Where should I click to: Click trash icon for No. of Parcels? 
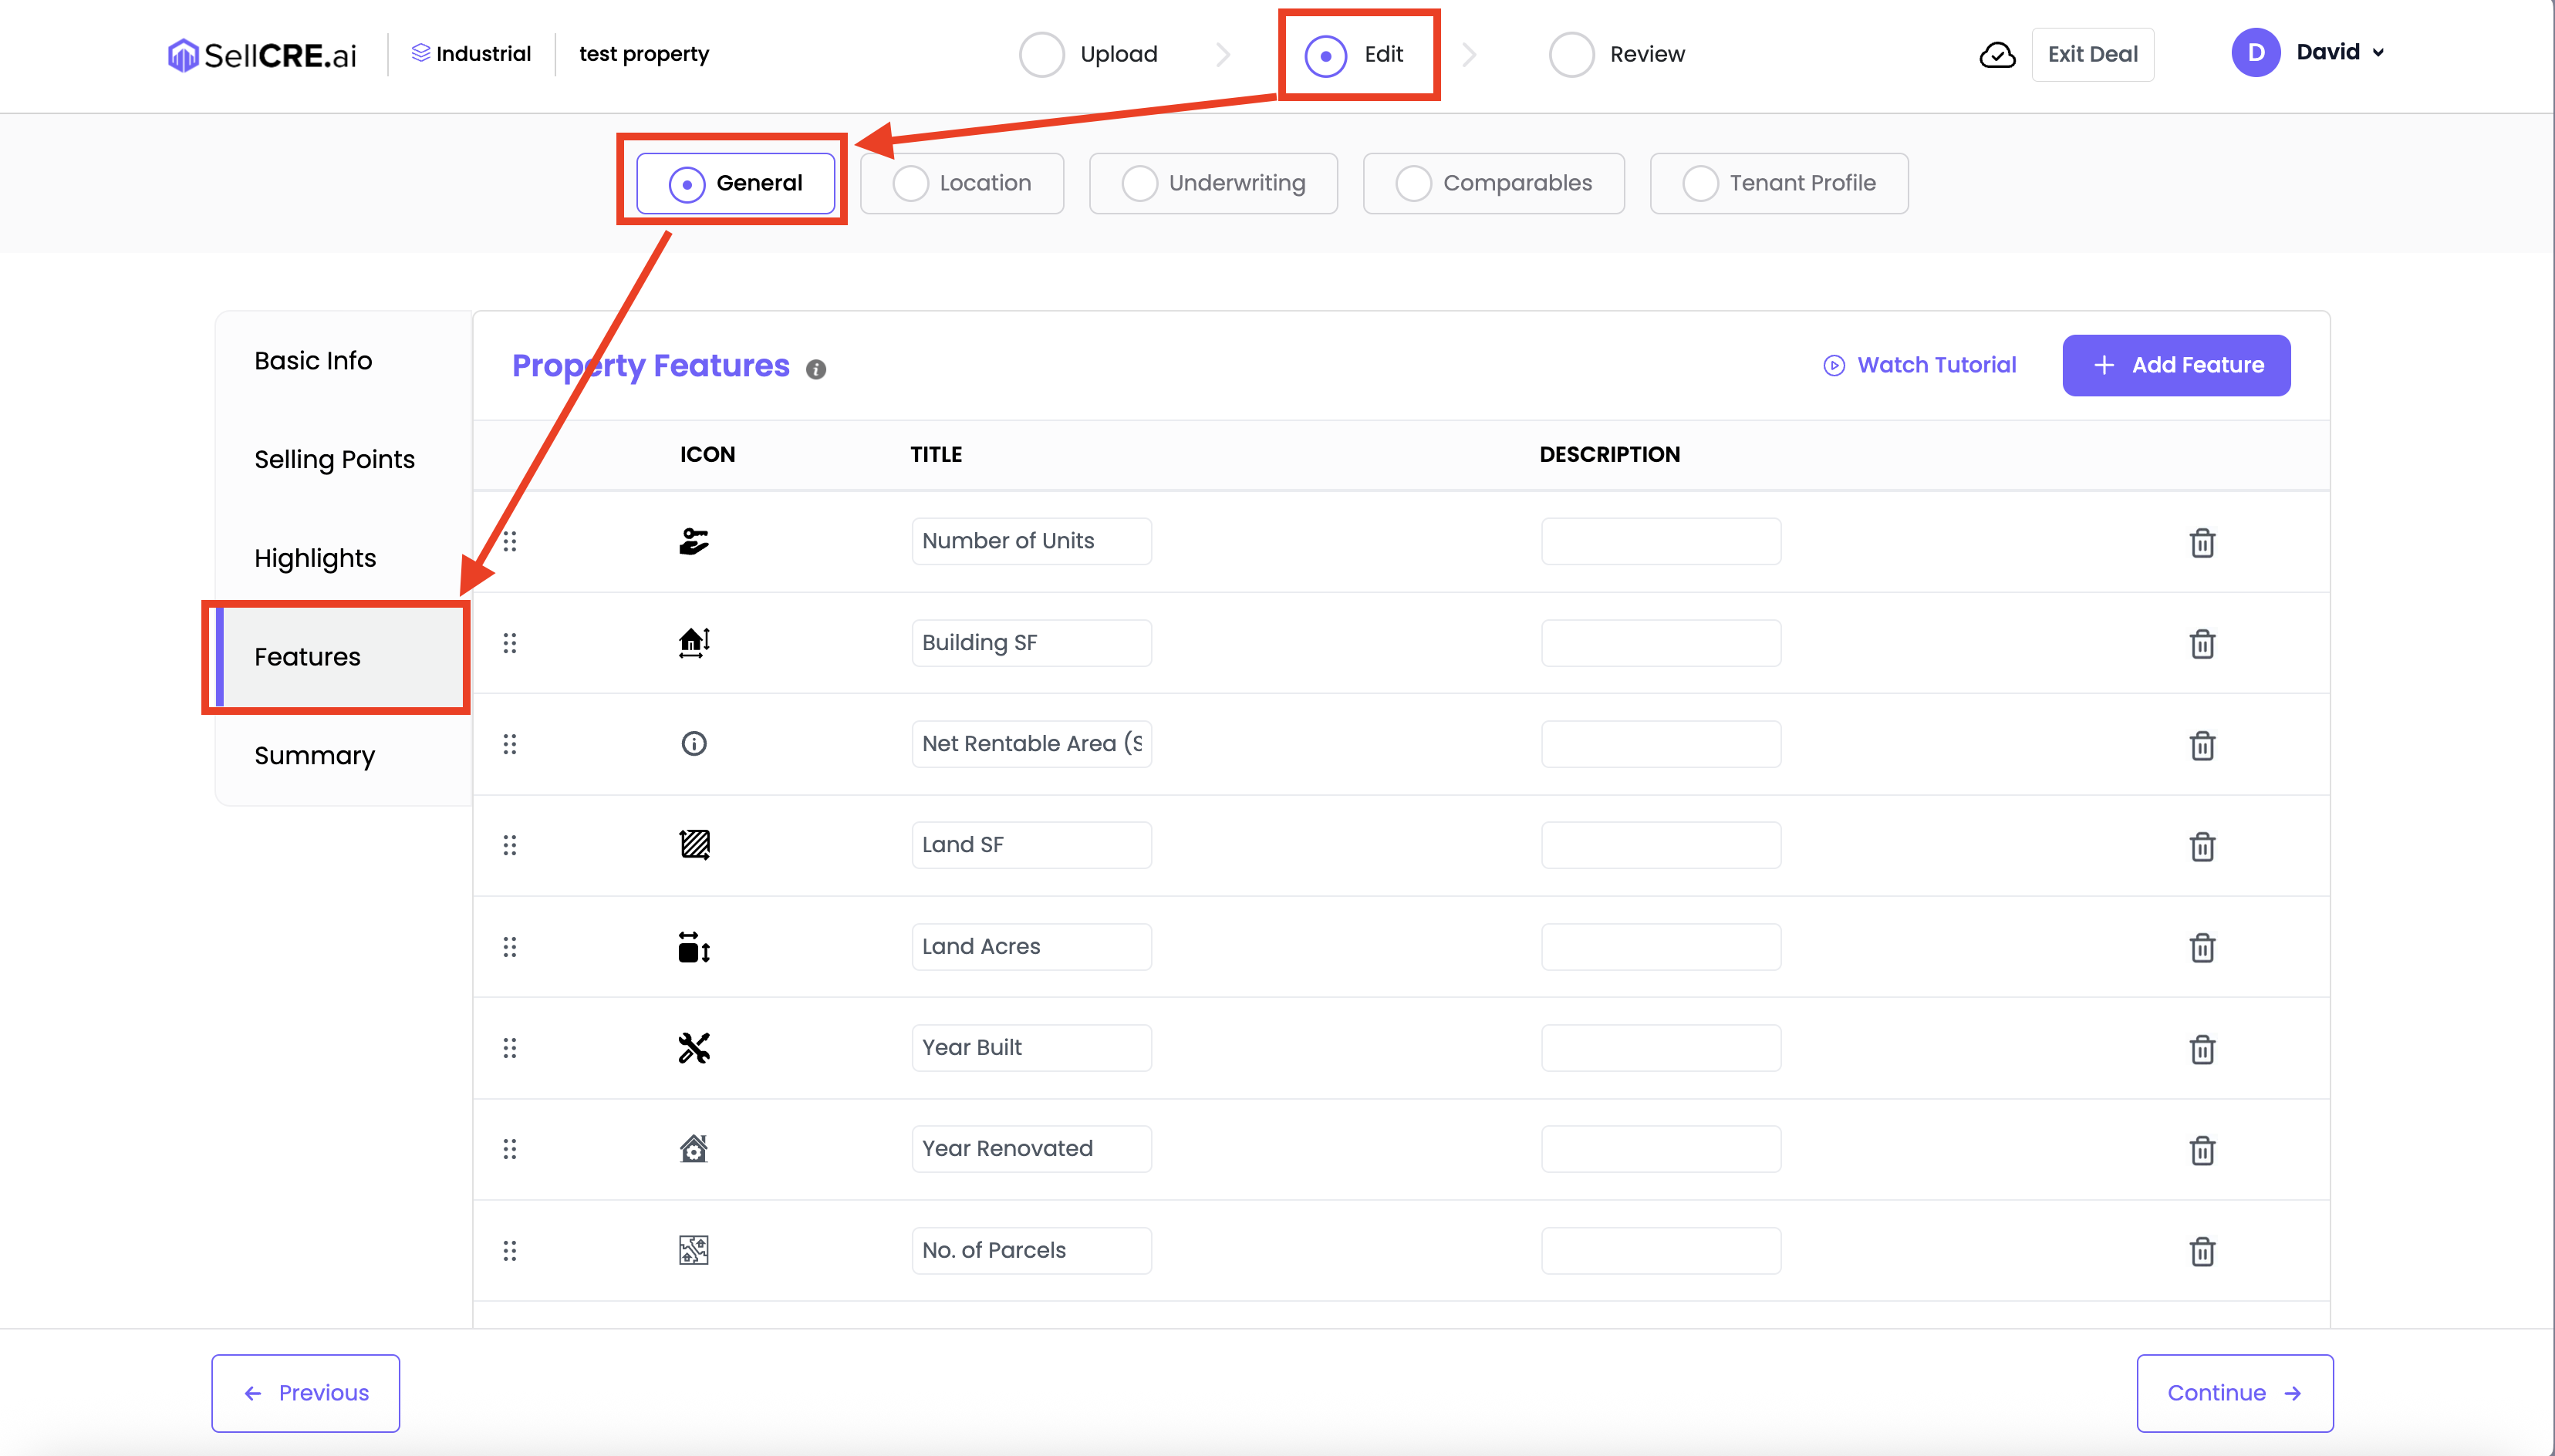coord(2201,1251)
